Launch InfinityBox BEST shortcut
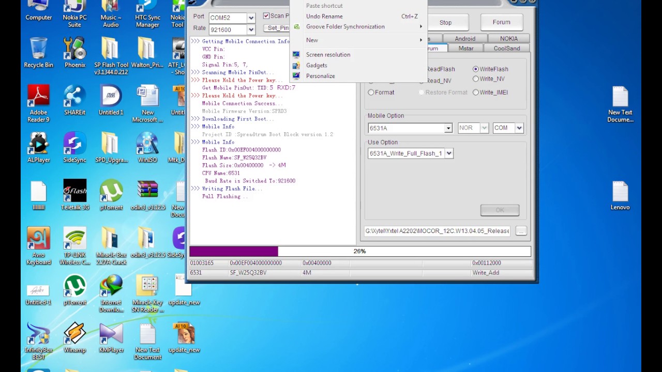 [39, 342]
